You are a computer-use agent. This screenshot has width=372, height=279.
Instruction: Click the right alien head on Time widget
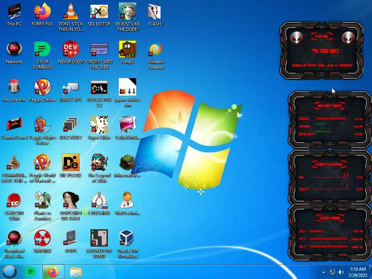click(348, 37)
